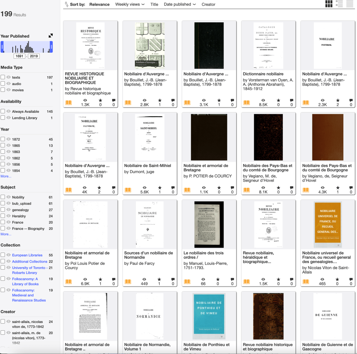Open the Nobiliaire de Ponthieu cover thumbnail
This screenshot has height=354, width=357.
(x=209, y=316)
